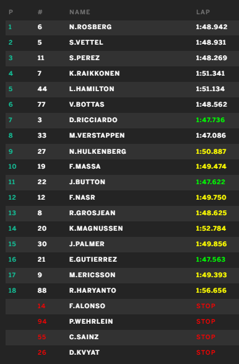
Task: Click the NAME column header
Action: pos(80,12)
